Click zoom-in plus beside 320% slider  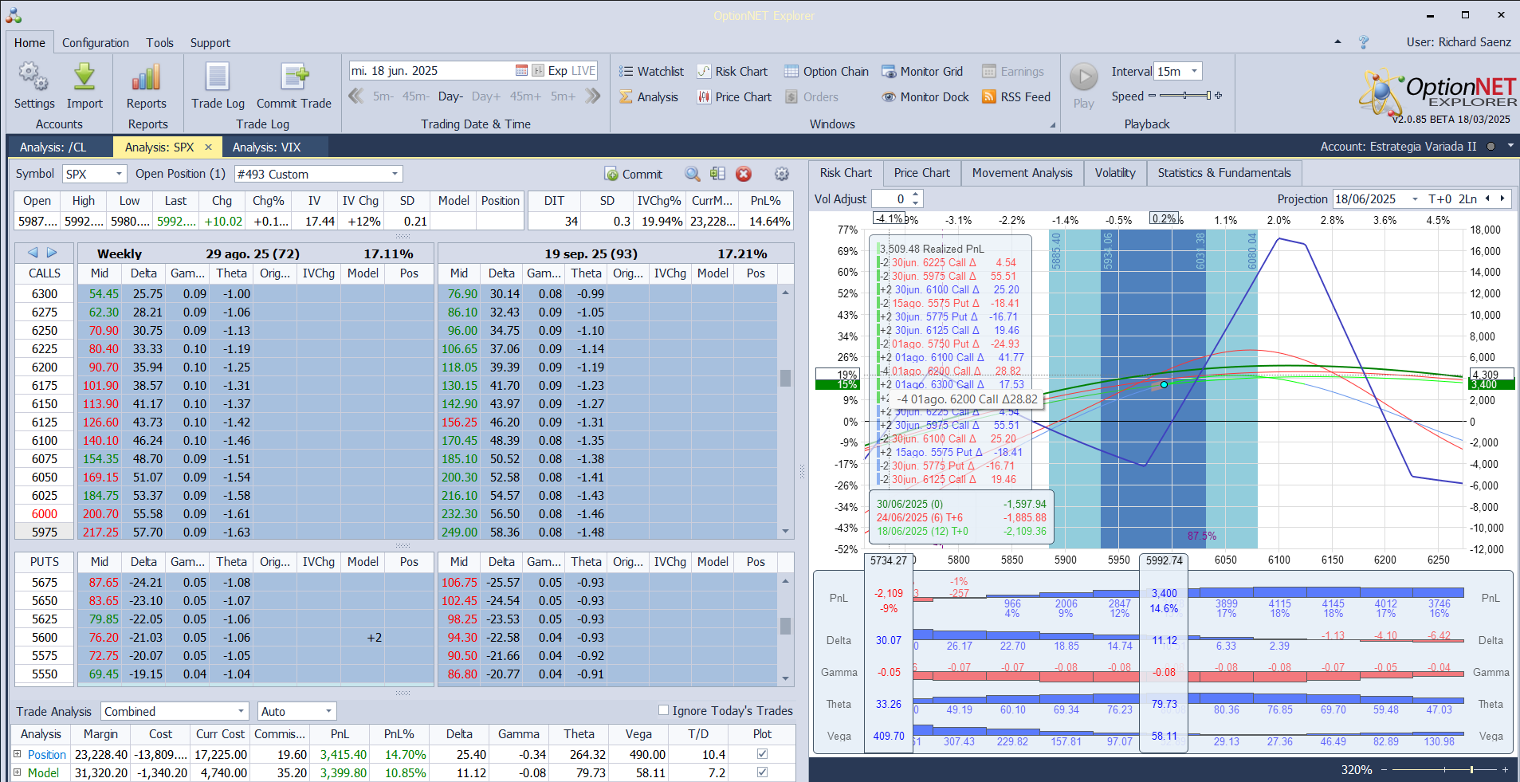1505,769
